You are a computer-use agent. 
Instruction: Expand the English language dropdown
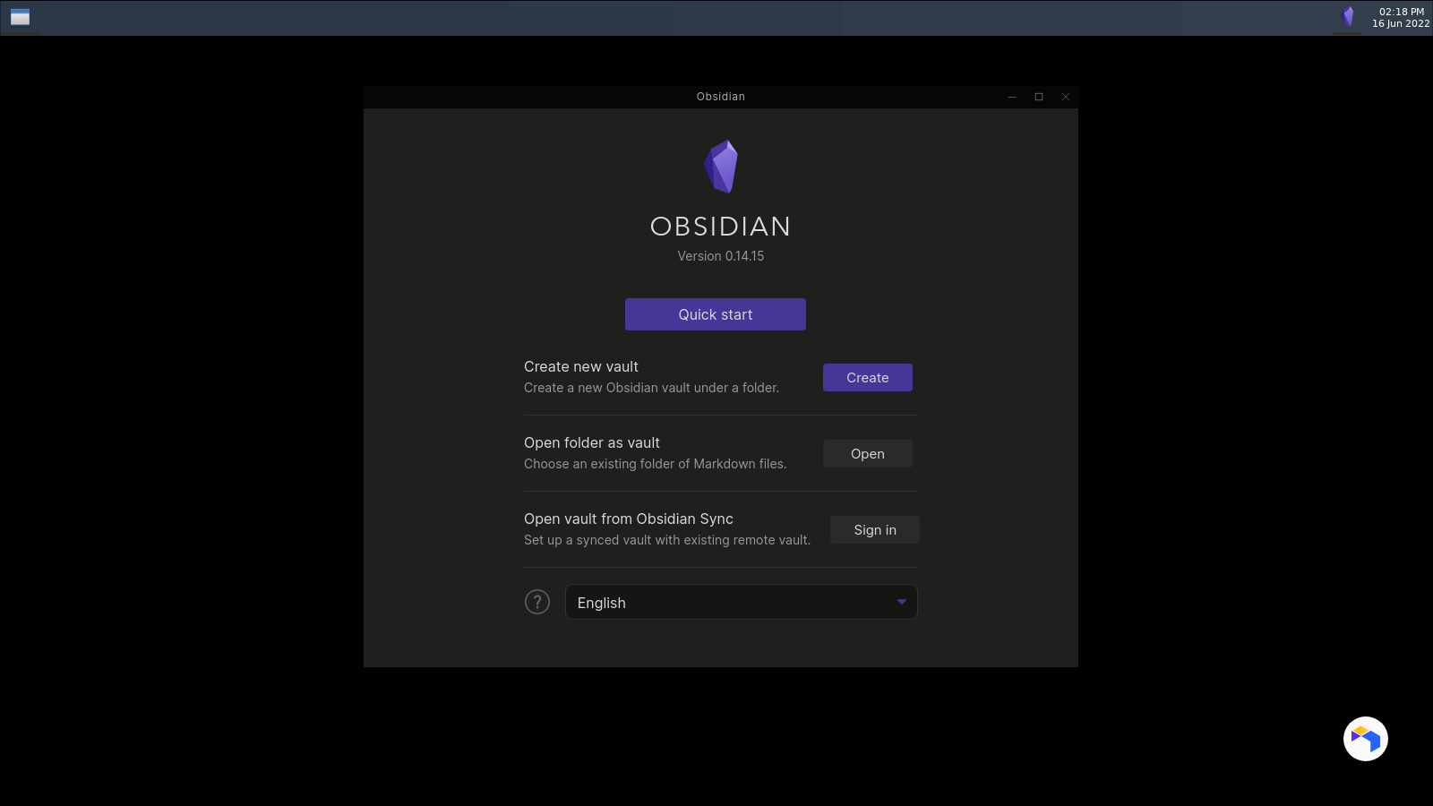click(742, 602)
